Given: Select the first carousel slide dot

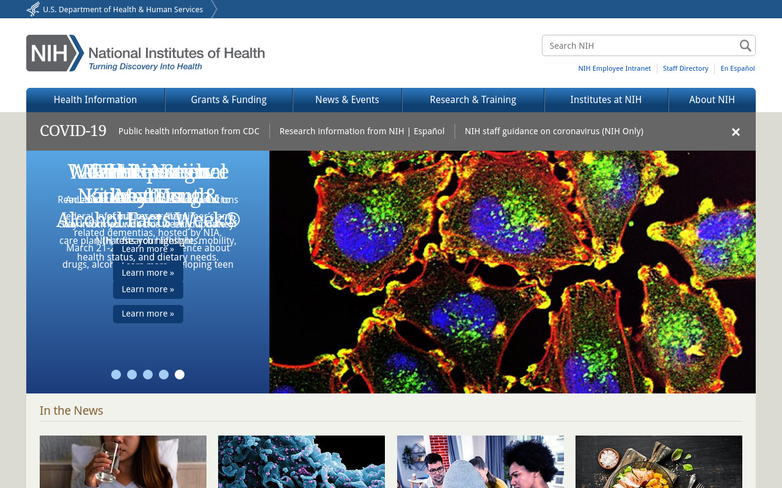Looking at the screenshot, I should click(116, 375).
